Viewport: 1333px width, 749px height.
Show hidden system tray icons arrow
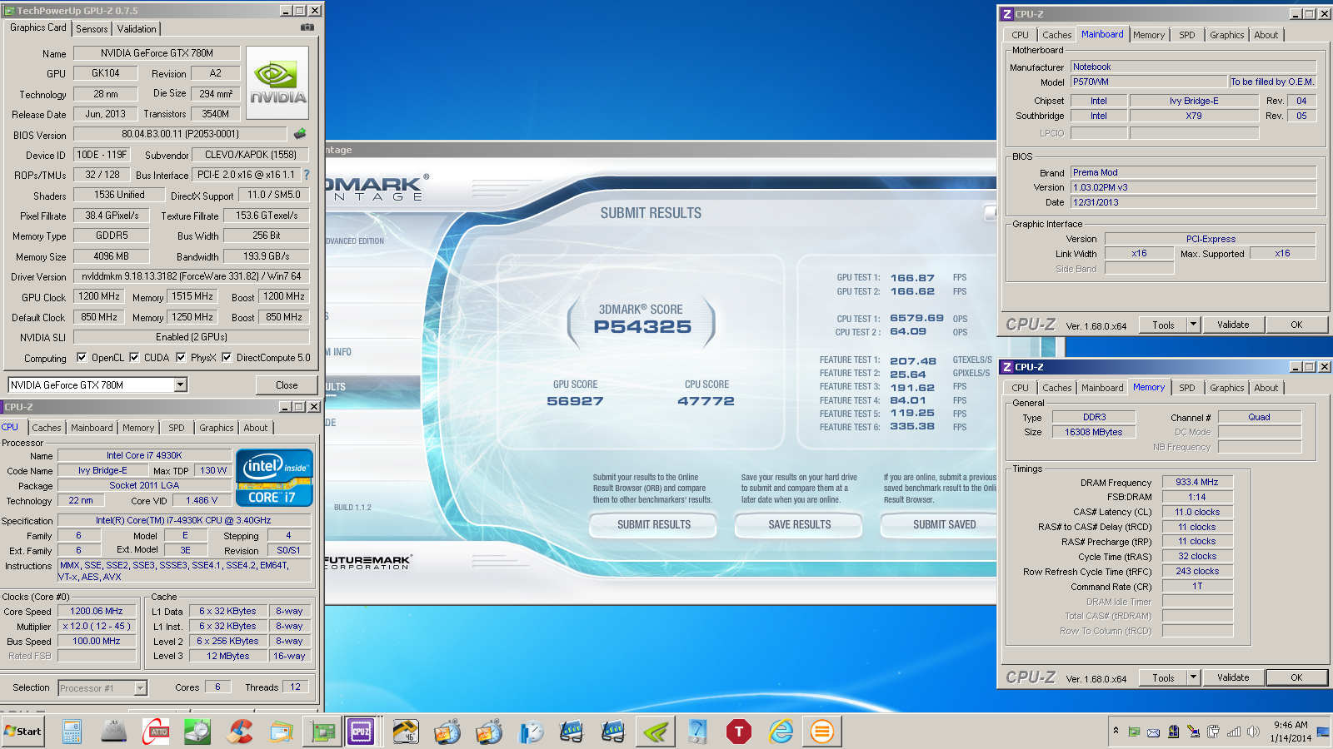coord(1116,731)
